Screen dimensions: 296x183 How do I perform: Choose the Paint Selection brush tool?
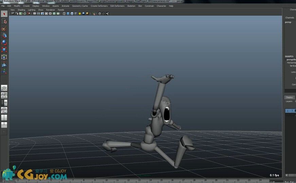click(4, 28)
